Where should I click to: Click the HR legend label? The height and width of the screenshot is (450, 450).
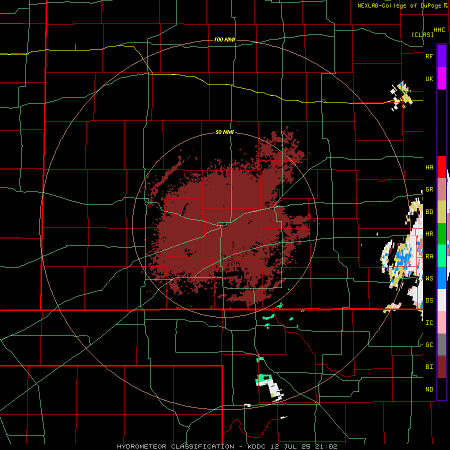pos(429,234)
